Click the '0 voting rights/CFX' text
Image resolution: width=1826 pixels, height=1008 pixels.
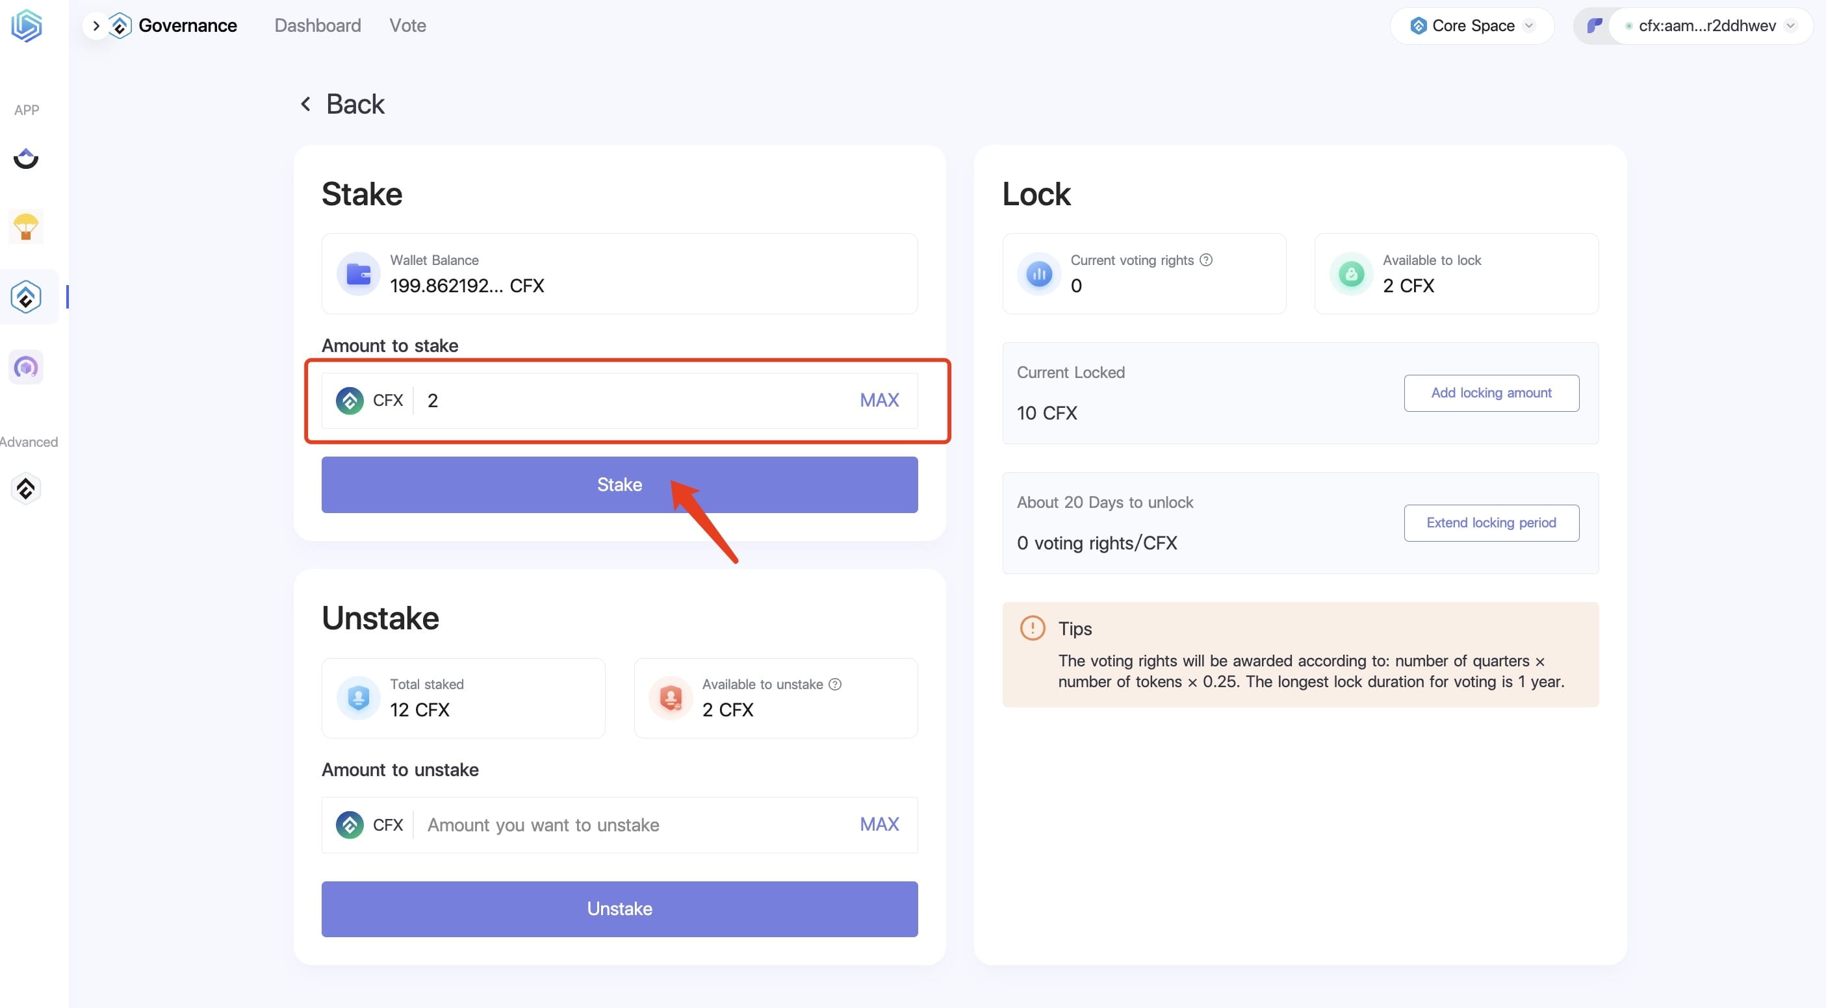click(1098, 544)
